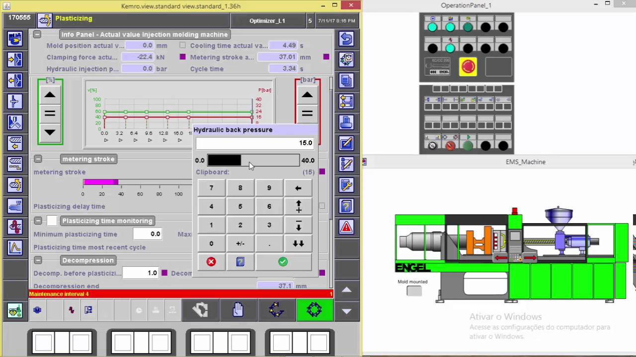Click keypad set-to-minimum double down arrow
Image resolution: width=636 pixels, height=357 pixels.
point(298,243)
